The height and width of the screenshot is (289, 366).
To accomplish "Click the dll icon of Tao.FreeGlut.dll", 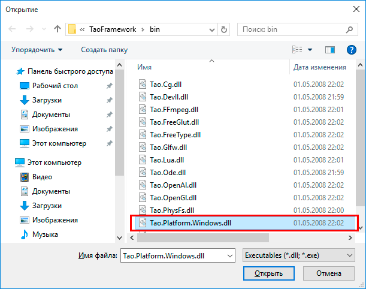I will click(x=143, y=122).
